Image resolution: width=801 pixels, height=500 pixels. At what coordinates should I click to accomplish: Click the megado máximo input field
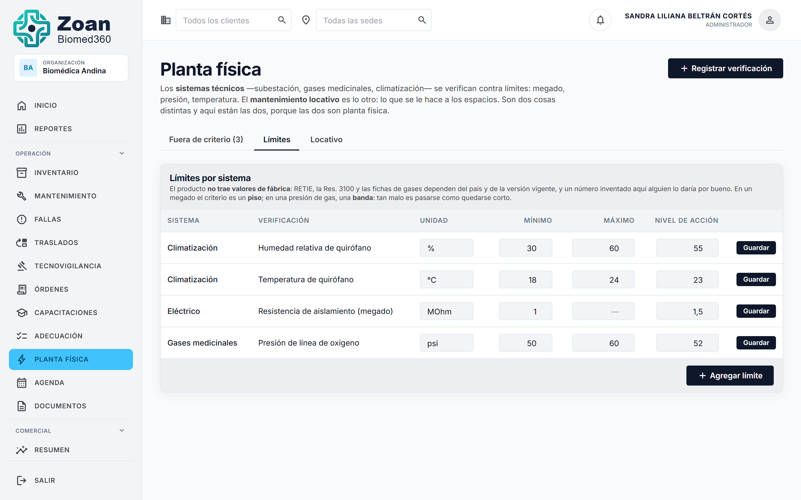(x=603, y=311)
